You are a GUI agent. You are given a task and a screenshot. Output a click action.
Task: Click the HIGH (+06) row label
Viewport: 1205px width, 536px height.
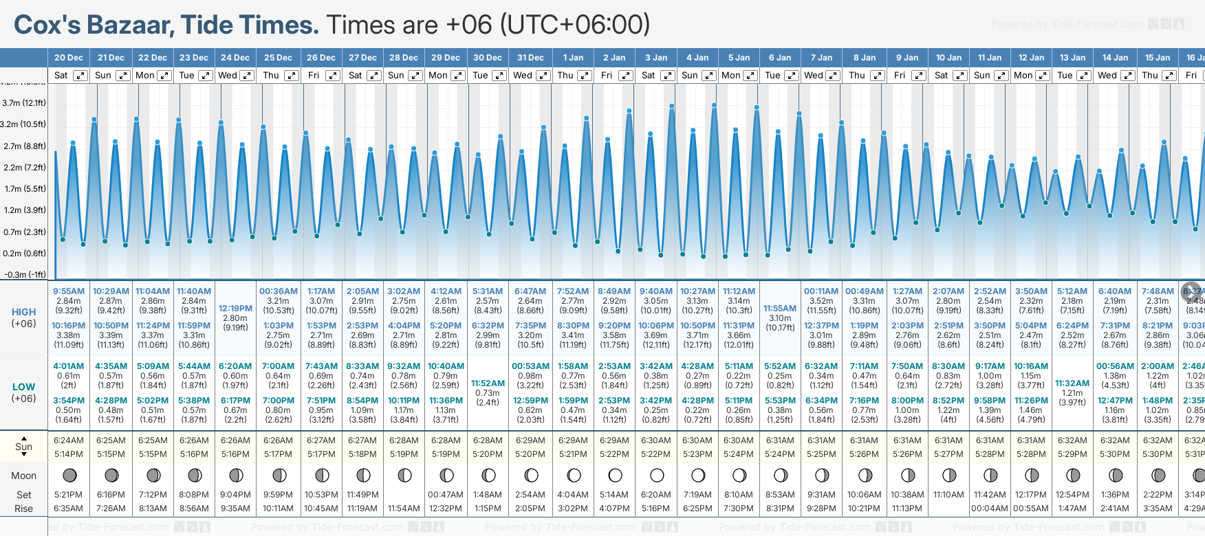pos(24,317)
